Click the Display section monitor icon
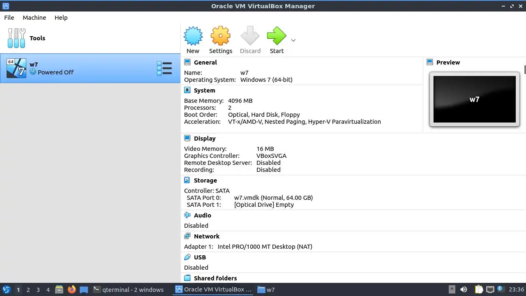 tap(187, 138)
